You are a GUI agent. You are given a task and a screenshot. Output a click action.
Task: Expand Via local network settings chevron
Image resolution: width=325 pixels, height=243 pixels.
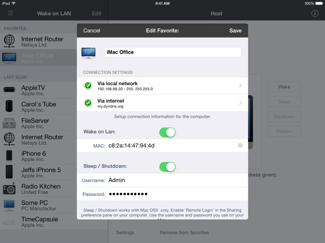240,85
